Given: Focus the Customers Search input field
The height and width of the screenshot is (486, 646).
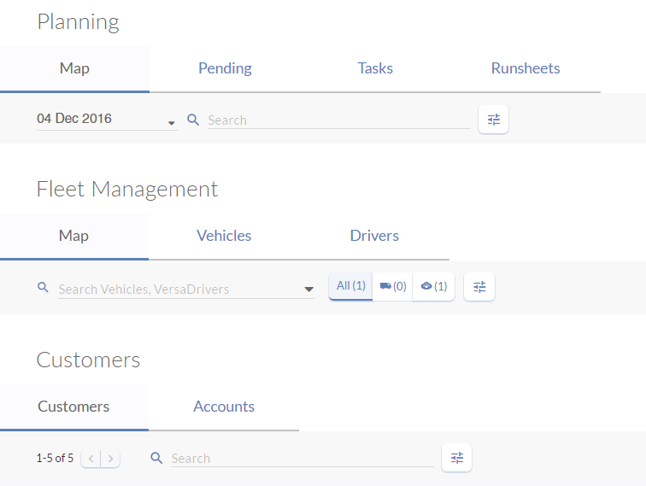Looking at the screenshot, I should coord(301,459).
